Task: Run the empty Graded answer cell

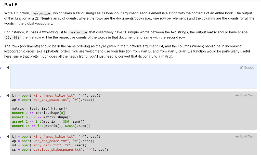Action: 7,68
